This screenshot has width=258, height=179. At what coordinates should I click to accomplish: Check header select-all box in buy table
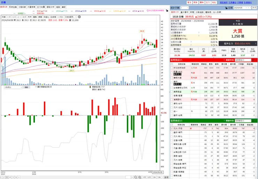(x=172, y=64)
